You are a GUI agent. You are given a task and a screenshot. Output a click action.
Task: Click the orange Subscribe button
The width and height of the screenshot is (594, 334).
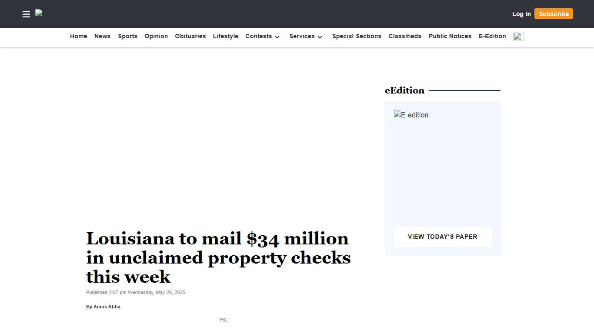[x=553, y=13]
